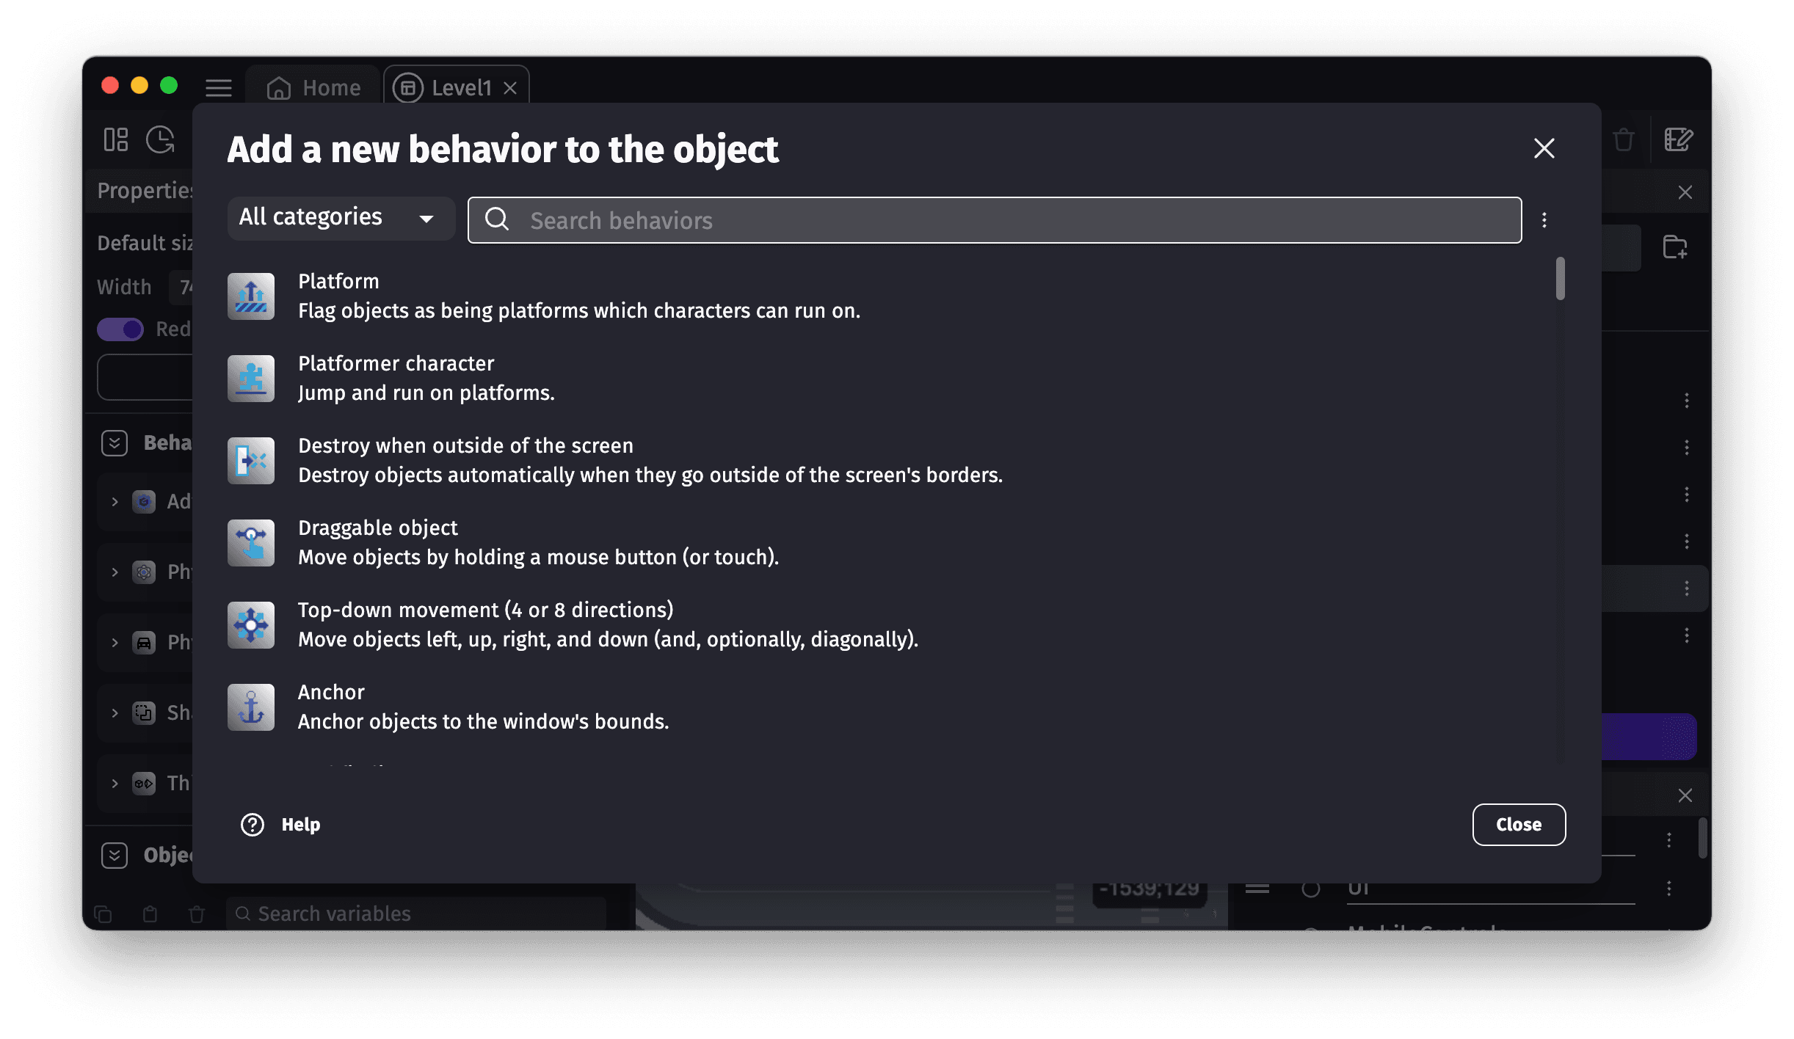Open the three-dot menu beside the search bar
Viewport: 1794px width, 1039px height.
click(1544, 219)
